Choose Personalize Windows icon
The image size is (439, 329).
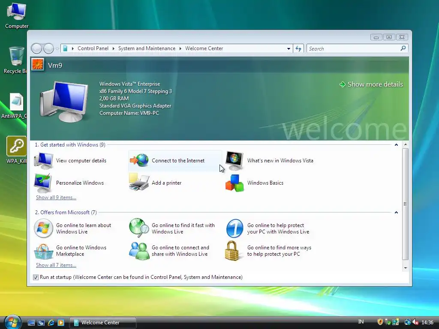pyautogui.click(x=42, y=183)
